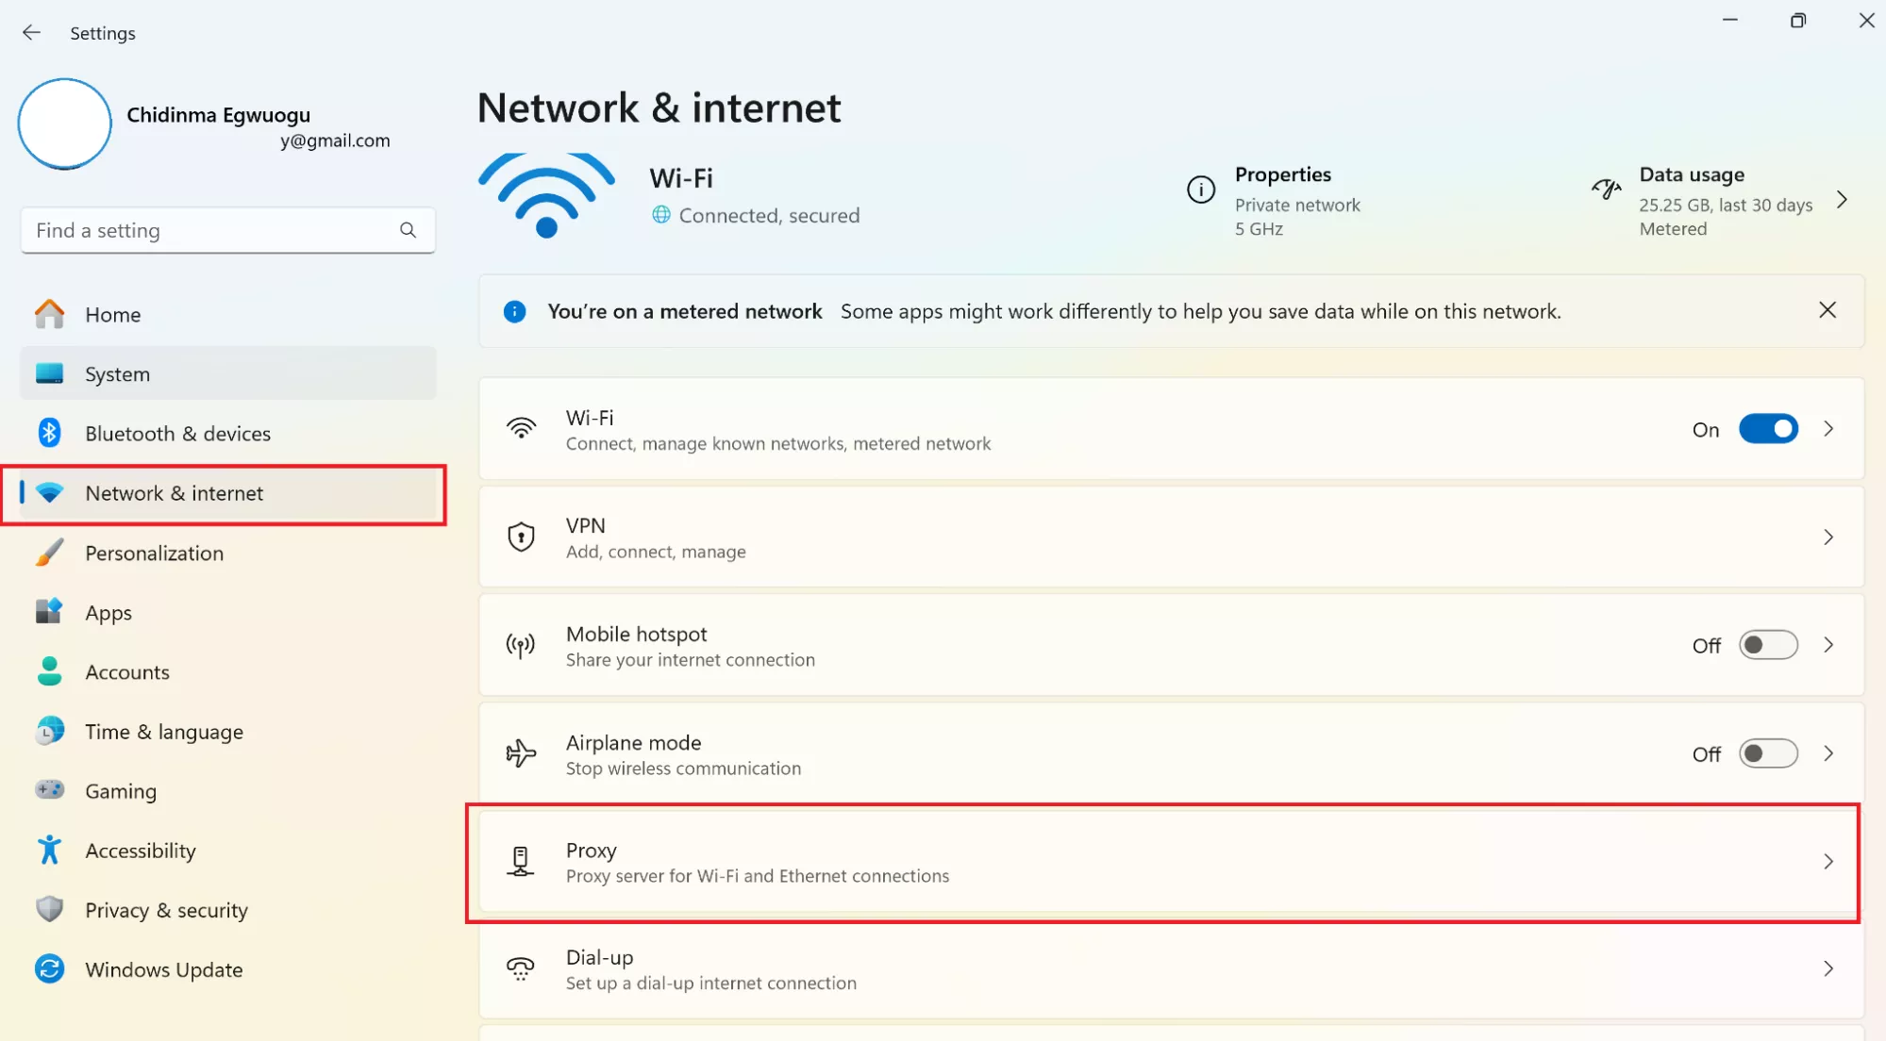Open Bluetooth & devices in sidebar
The height and width of the screenshot is (1041, 1886).
click(x=177, y=434)
